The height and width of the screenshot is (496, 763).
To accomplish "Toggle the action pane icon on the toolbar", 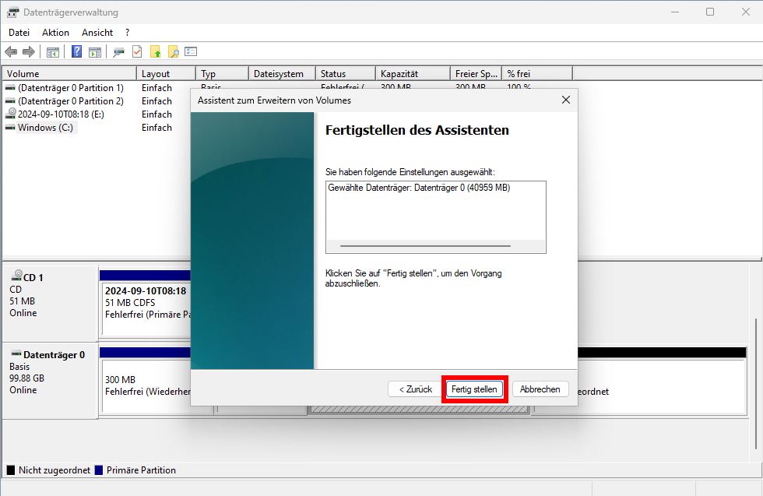I will click(x=95, y=51).
